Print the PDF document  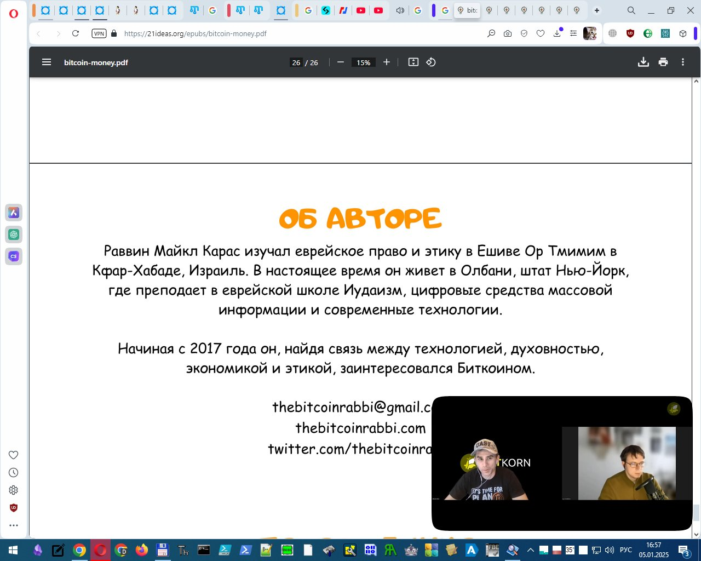(x=663, y=62)
